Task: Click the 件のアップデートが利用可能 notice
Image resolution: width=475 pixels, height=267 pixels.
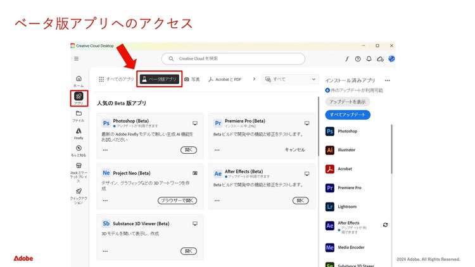Action: point(354,90)
